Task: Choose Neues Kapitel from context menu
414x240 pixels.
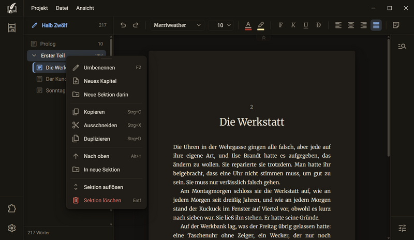Action: (107, 81)
